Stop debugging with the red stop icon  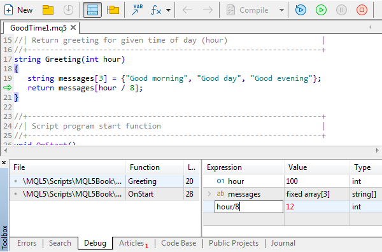pos(362,10)
